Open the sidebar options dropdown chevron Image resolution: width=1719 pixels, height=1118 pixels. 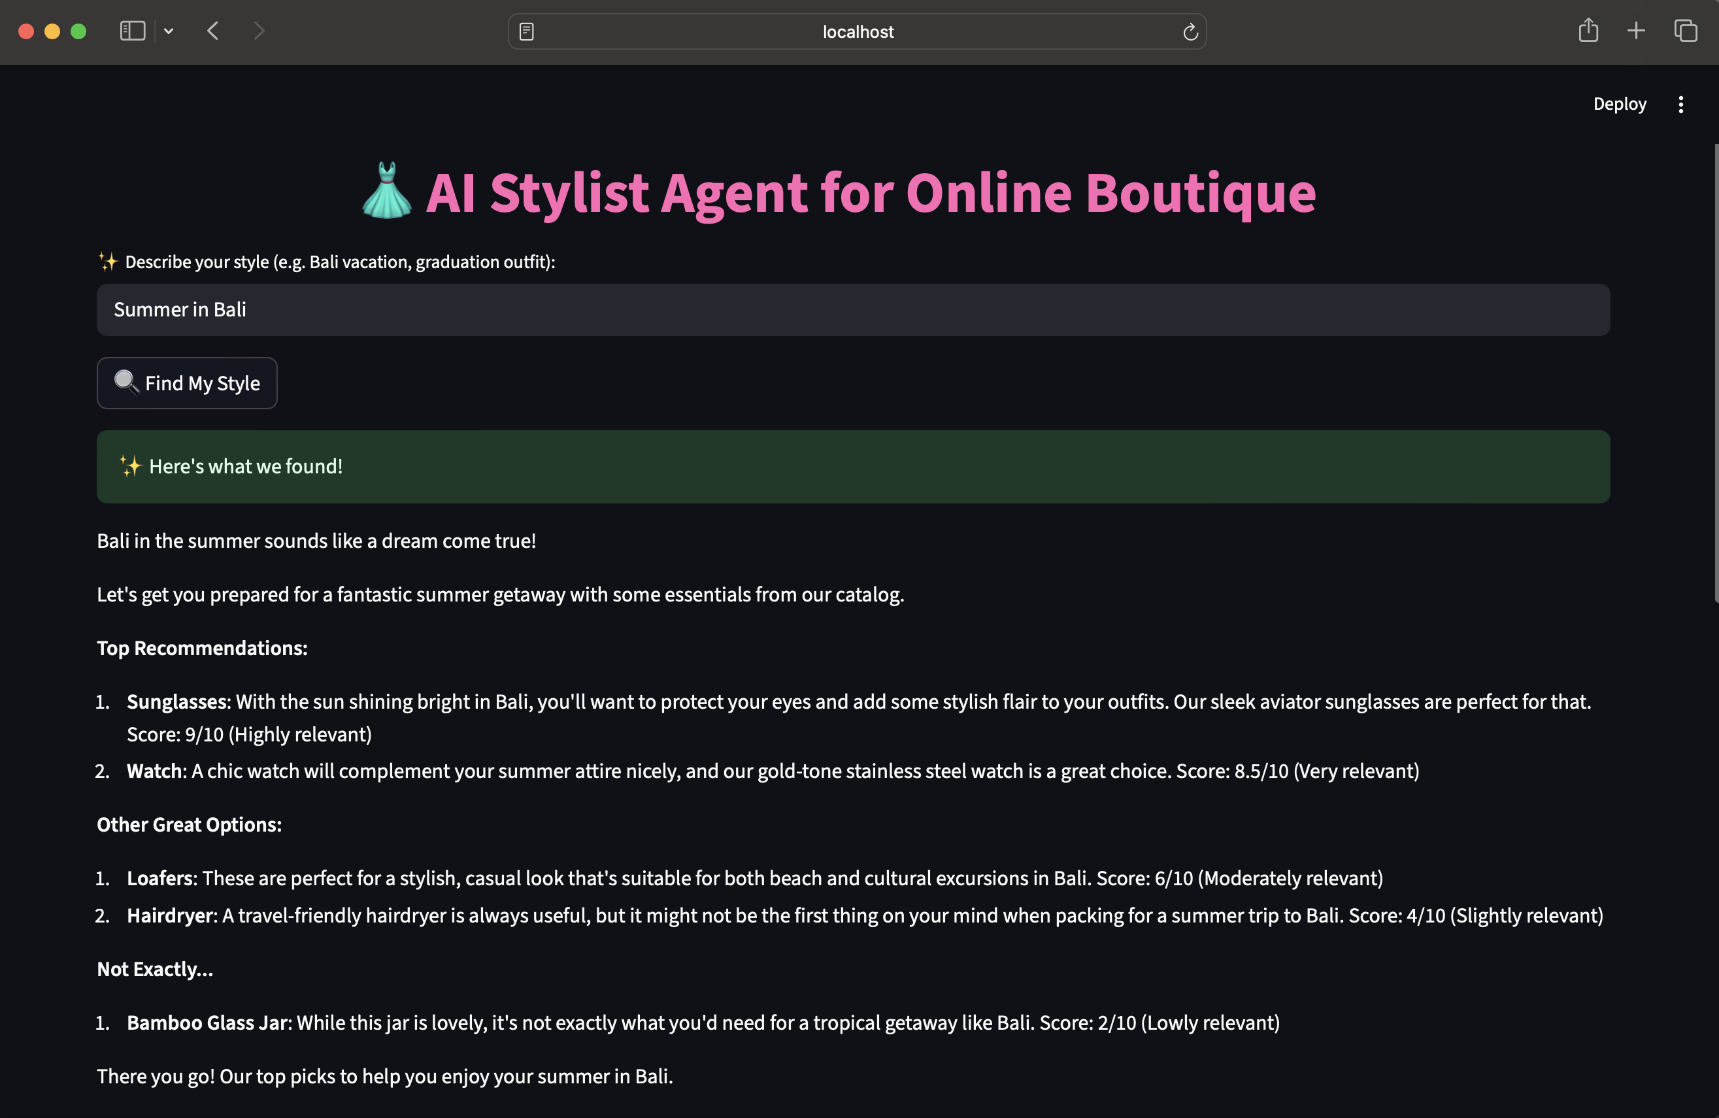169,31
